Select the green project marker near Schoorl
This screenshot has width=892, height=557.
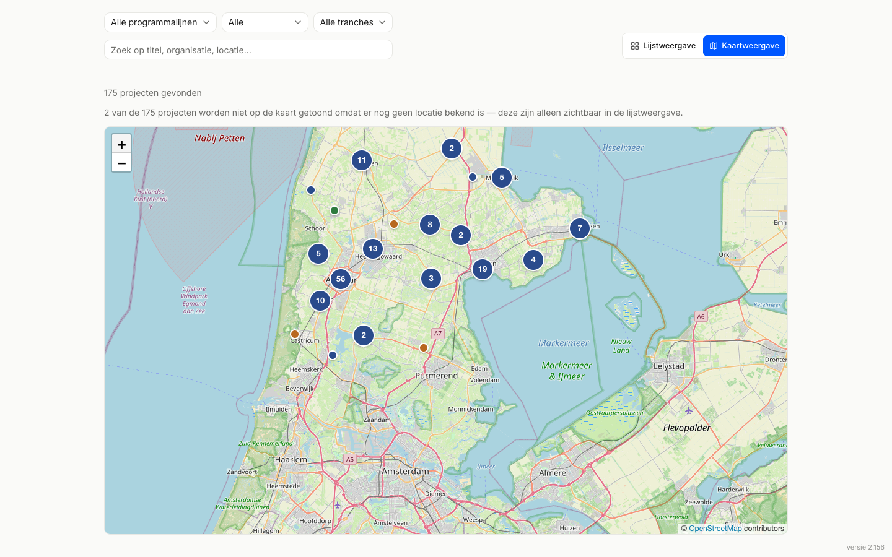point(334,210)
